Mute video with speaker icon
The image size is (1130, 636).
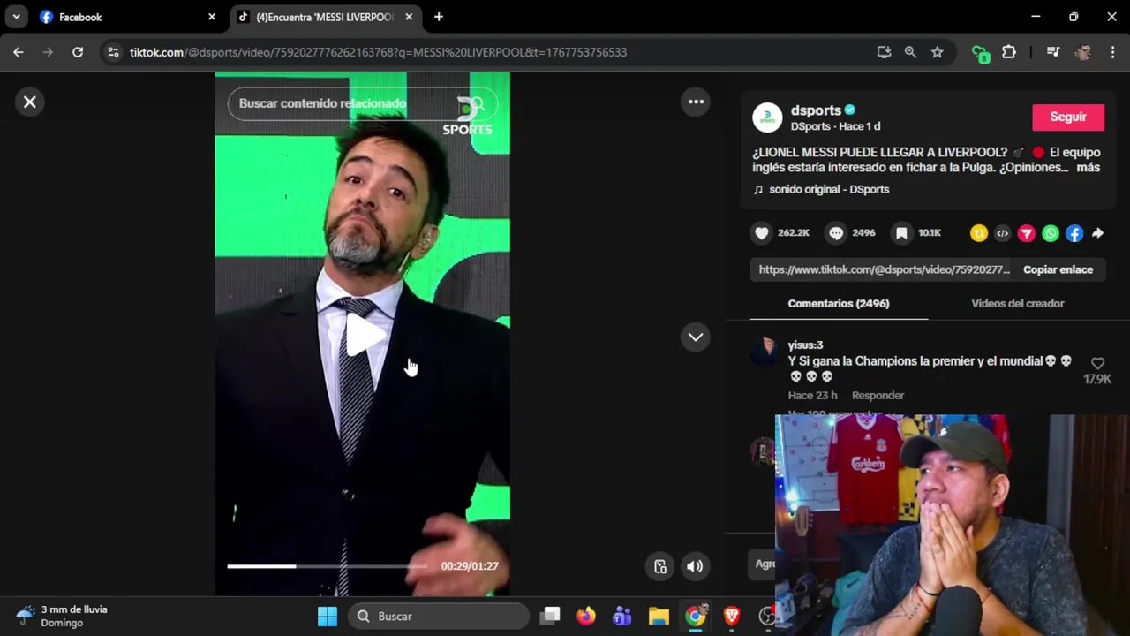click(x=695, y=566)
